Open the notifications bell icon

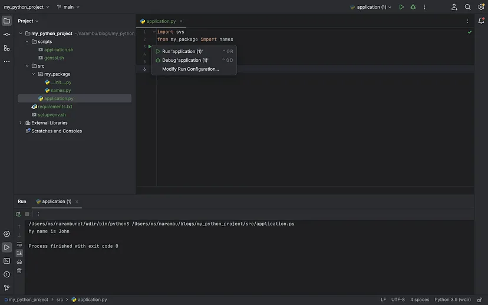481,21
